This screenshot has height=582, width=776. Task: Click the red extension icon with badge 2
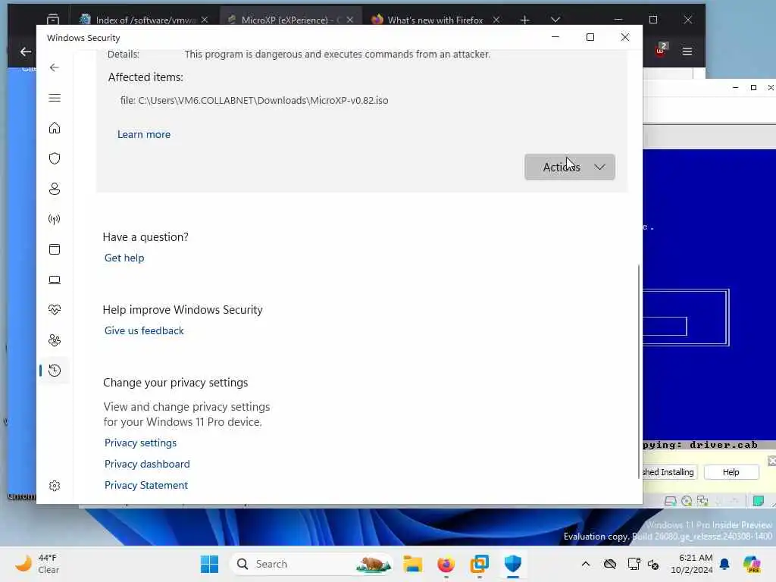point(661,50)
